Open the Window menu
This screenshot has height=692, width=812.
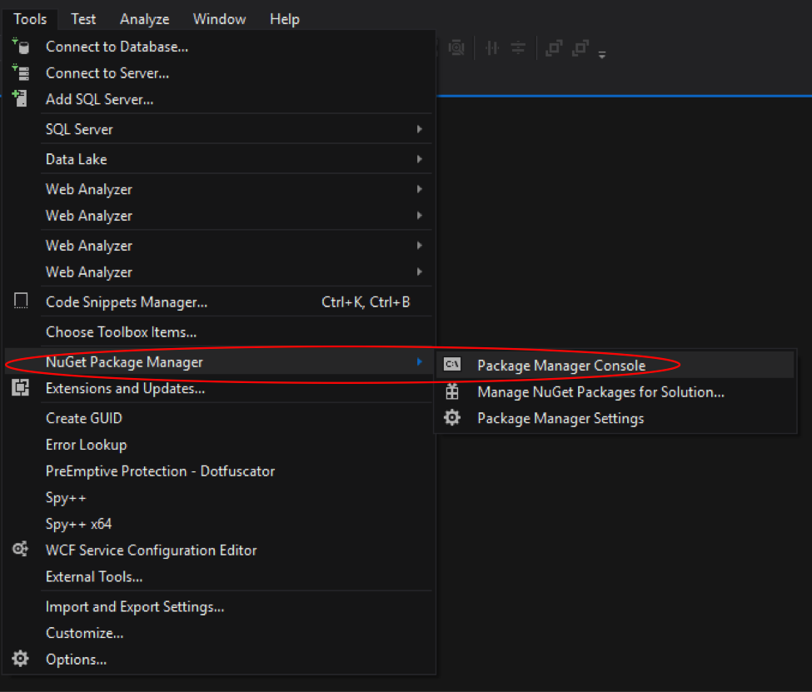click(x=219, y=18)
